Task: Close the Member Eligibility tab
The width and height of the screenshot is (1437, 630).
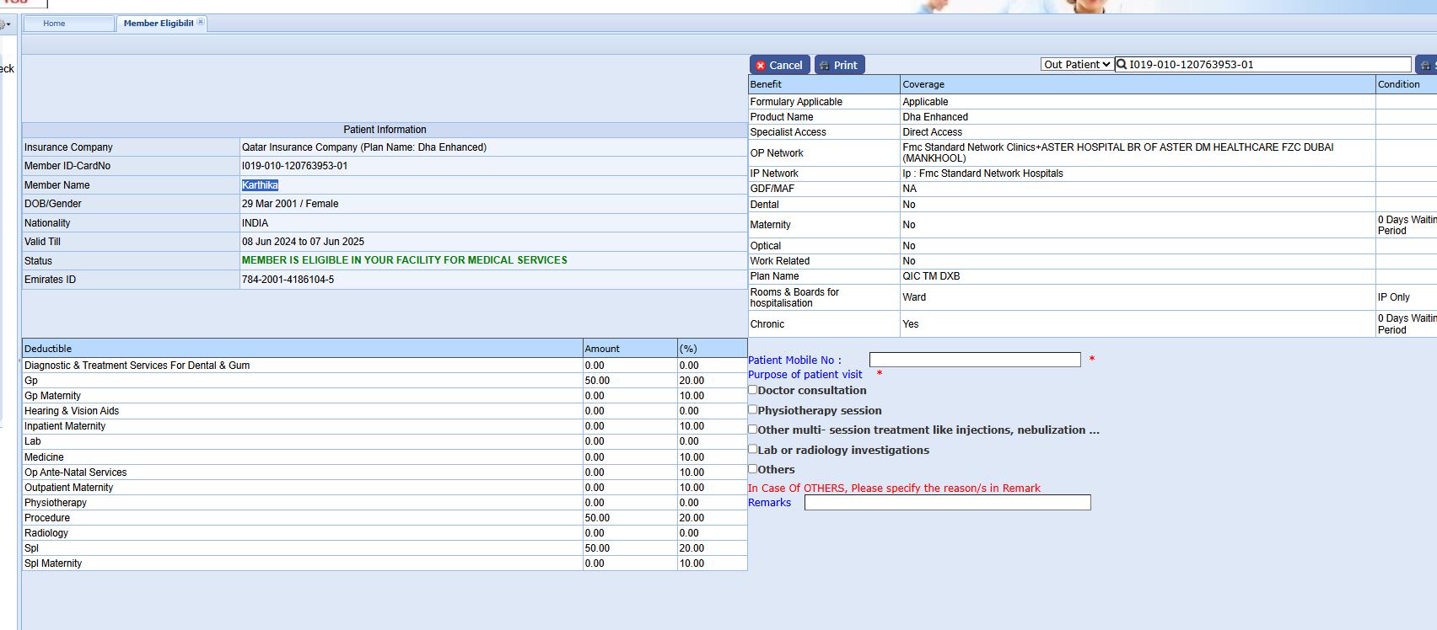Action: (201, 23)
